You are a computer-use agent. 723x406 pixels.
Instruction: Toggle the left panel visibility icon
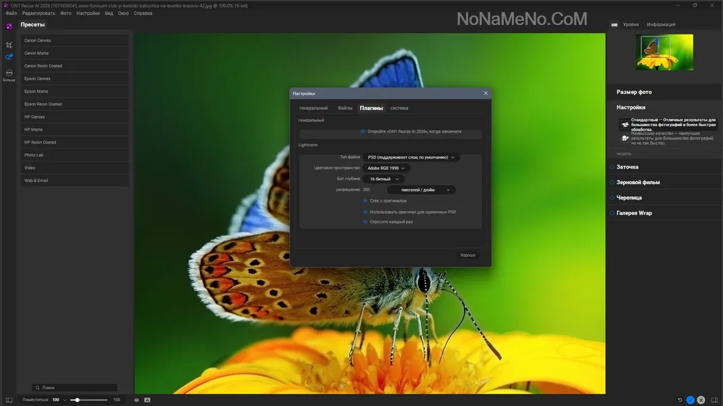[9, 400]
